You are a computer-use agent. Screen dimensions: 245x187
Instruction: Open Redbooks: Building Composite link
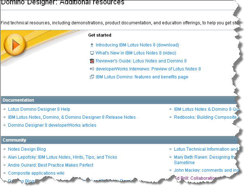coord(206,117)
